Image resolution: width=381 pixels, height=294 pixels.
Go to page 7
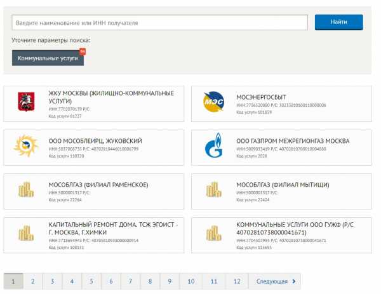pos(130,281)
